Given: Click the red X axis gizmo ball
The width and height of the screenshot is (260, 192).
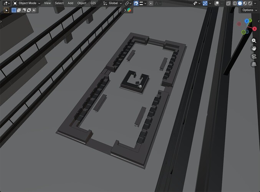Looking at the screenshot, I should (255, 29).
